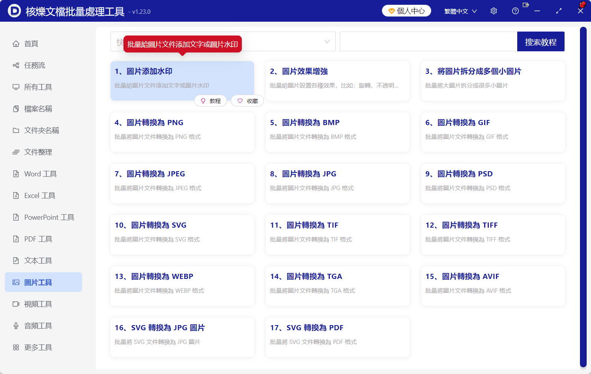Click the text file icon beside 文本工具
This screenshot has height=374, width=591.
point(16,261)
